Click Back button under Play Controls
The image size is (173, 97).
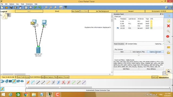pyautogui.click(x=122, y=52)
